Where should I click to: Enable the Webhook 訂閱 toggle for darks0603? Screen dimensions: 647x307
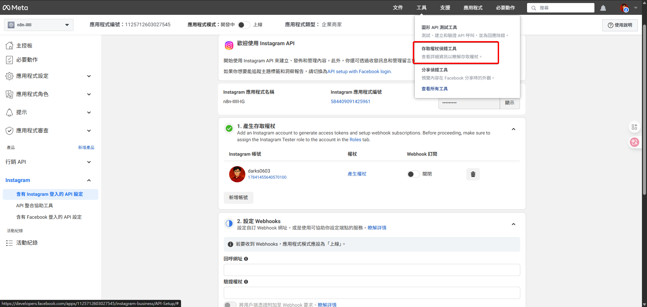click(413, 174)
